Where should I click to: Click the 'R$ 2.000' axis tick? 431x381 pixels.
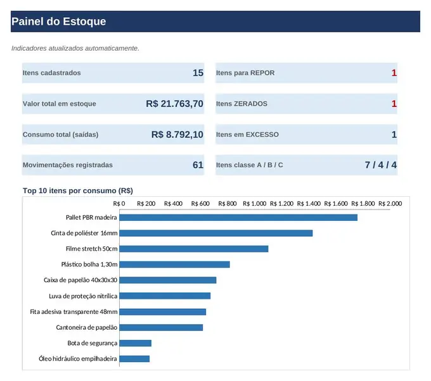point(390,204)
